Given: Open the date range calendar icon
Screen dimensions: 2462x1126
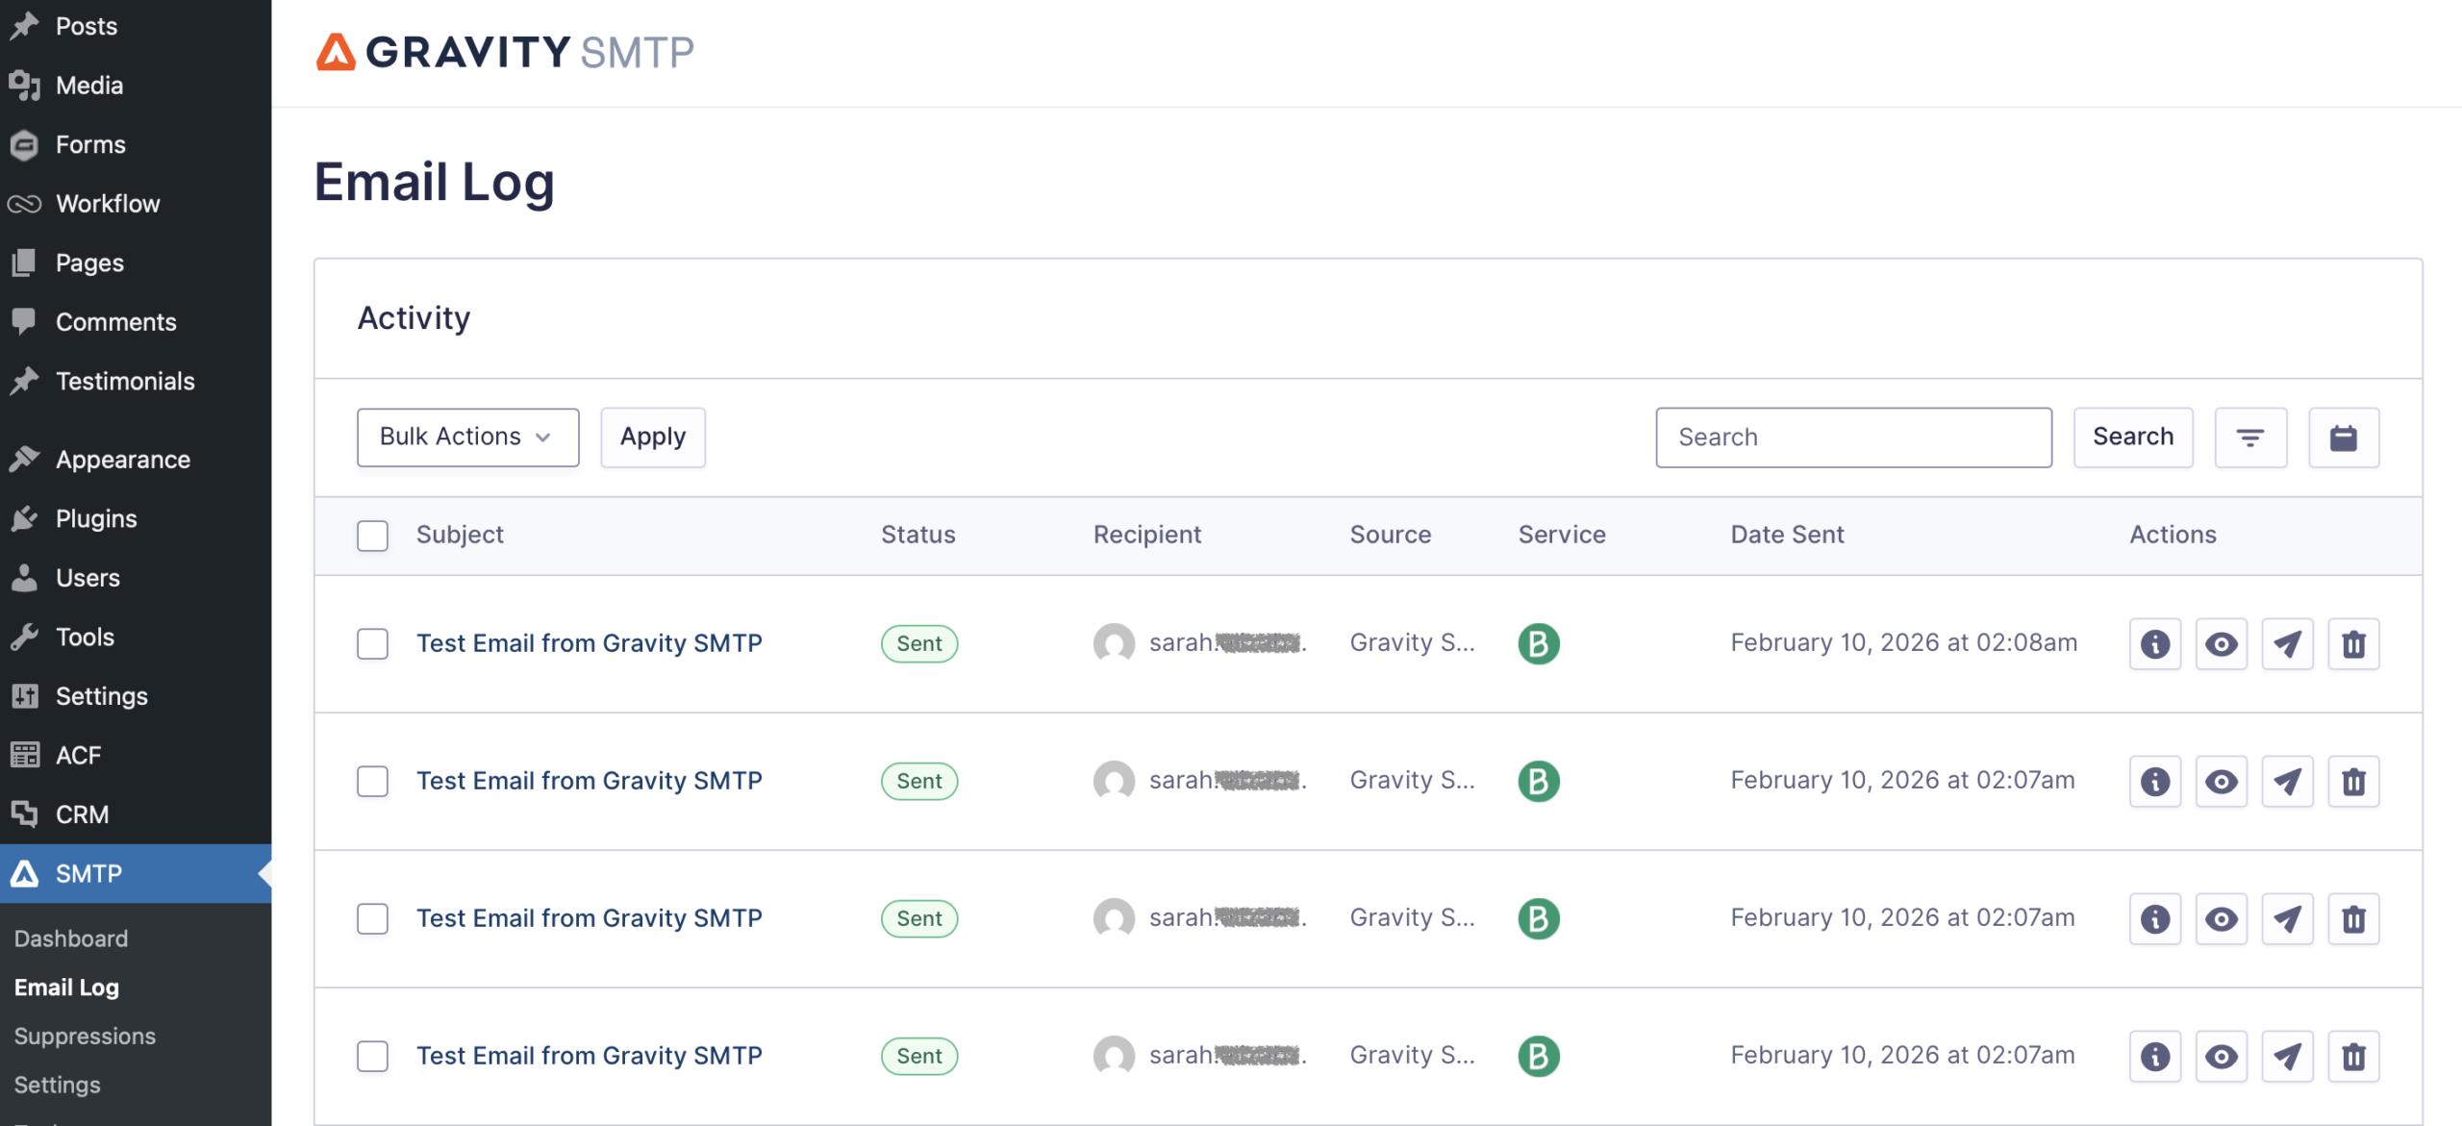Looking at the screenshot, I should [x=2343, y=438].
